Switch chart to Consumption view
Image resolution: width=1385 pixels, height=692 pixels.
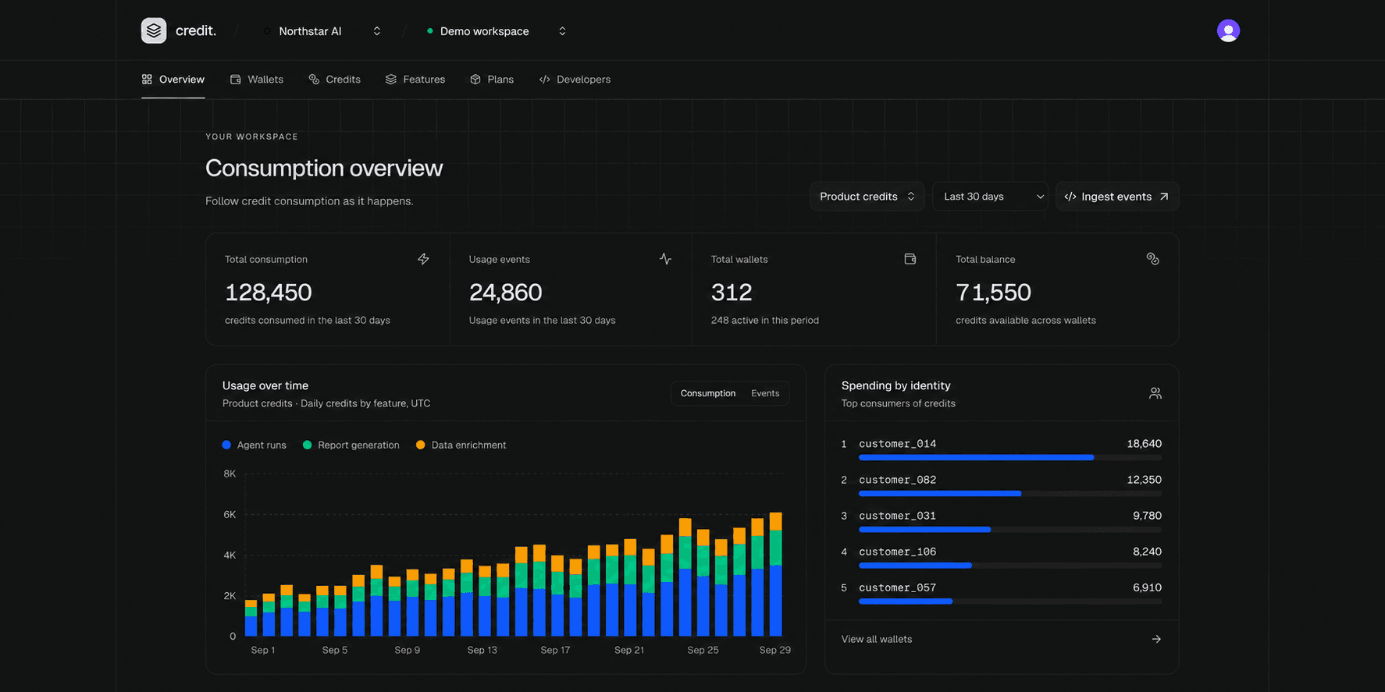[x=708, y=393]
